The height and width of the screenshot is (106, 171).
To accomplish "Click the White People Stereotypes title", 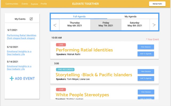I will click(82, 95).
